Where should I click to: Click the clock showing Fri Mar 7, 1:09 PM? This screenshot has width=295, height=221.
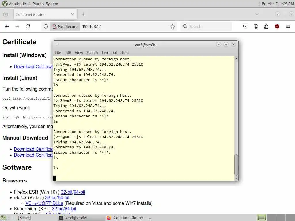(x=278, y=4)
